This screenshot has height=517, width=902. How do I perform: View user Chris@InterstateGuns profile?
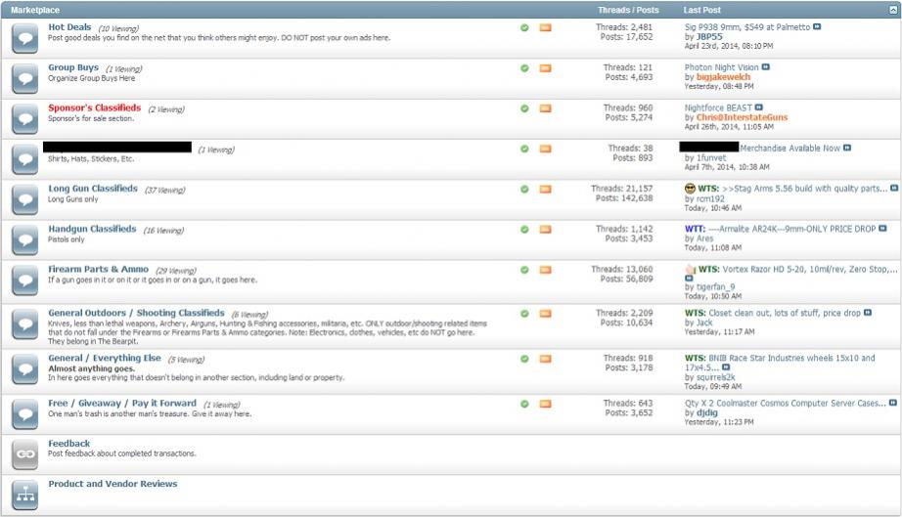pos(742,117)
